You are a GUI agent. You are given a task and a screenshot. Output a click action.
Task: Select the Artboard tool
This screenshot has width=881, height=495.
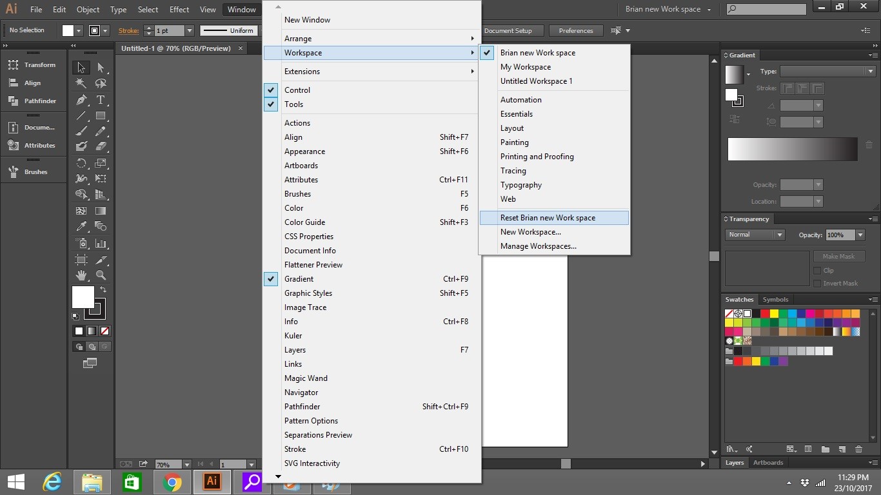[x=81, y=259]
